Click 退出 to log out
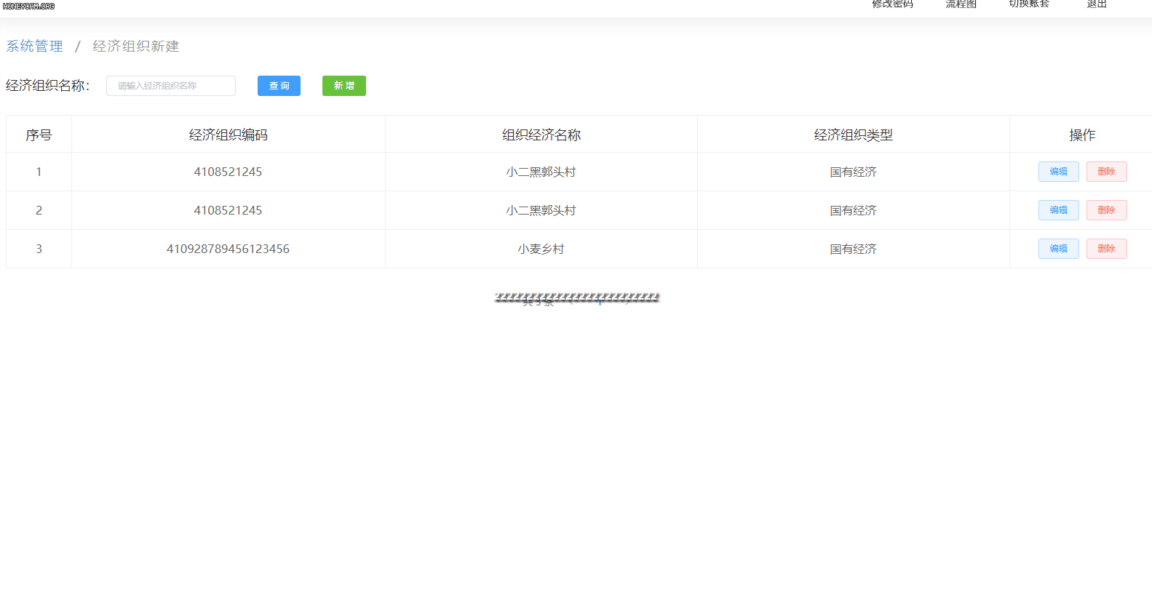This screenshot has width=1152, height=592. pyautogui.click(x=1097, y=4)
